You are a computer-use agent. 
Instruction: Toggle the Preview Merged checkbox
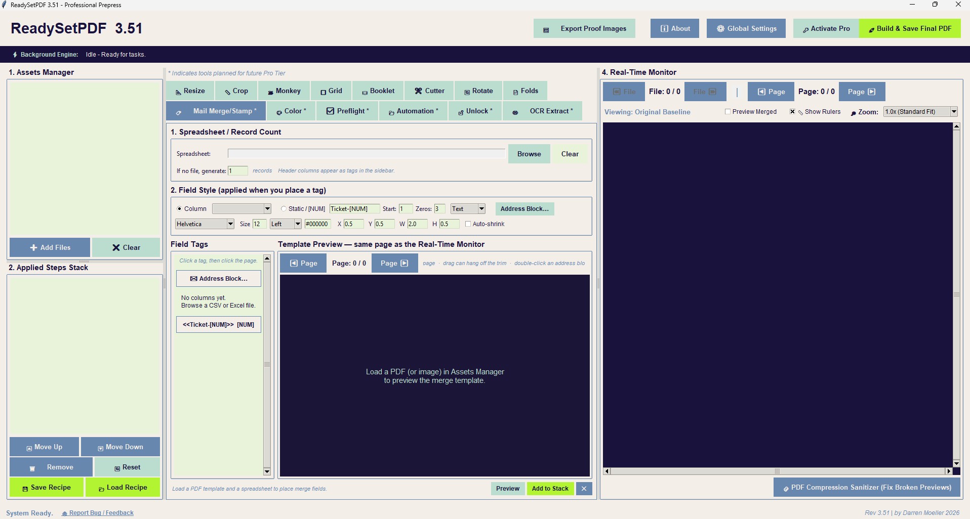pyautogui.click(x=727, y=112)
